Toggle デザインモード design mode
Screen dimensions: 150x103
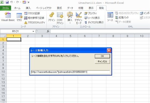click(78, 18)
